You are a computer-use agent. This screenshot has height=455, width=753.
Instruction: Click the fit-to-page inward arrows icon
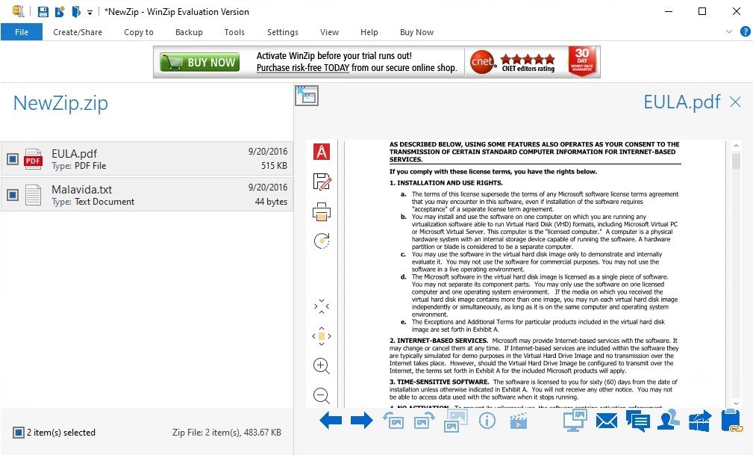click(322, 306)
